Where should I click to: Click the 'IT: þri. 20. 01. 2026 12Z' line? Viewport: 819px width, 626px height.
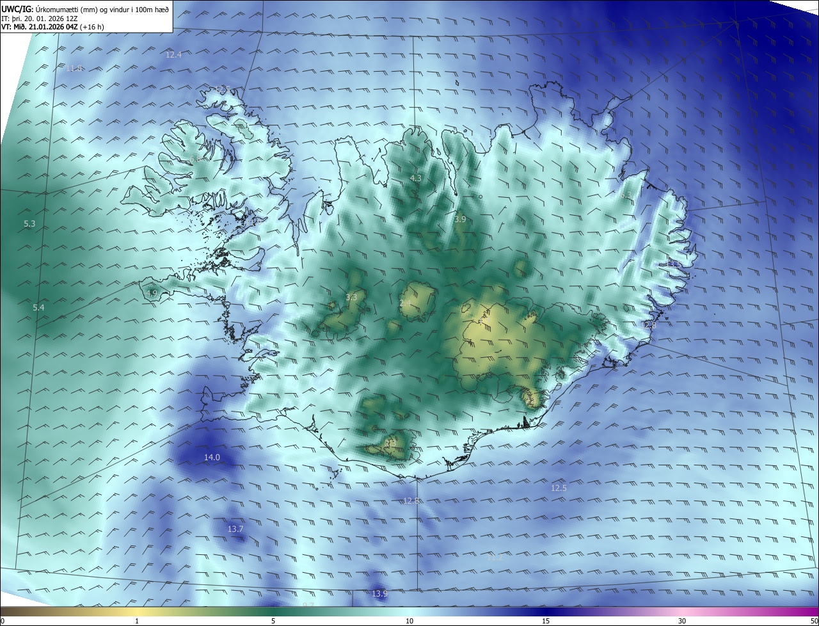[x=40, y=18]
